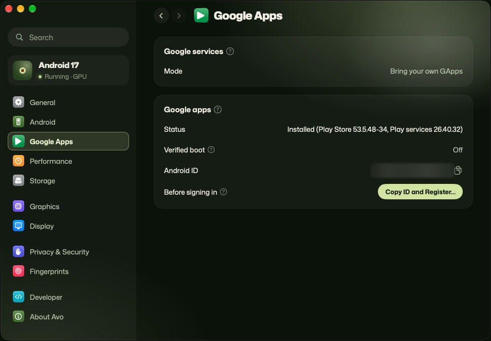Image resolution: width=491 pixels, height=341 pixels.
Task: Click the Verified boot Off value
Action: pos(458,150)
